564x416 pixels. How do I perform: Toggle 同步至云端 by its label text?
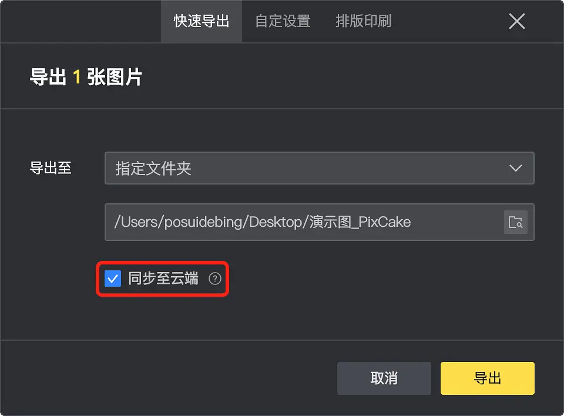[x=163, y=279]
